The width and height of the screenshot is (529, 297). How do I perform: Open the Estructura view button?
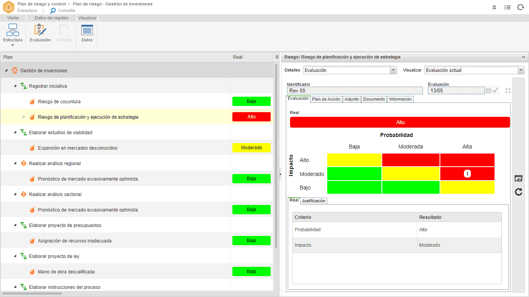coord(13,33)
